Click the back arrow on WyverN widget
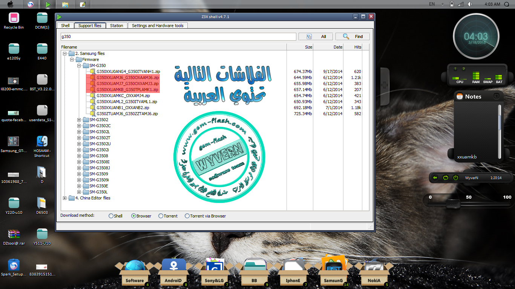Screen dimensions: 515x289 pyautogui.click(x=435, y=178)
